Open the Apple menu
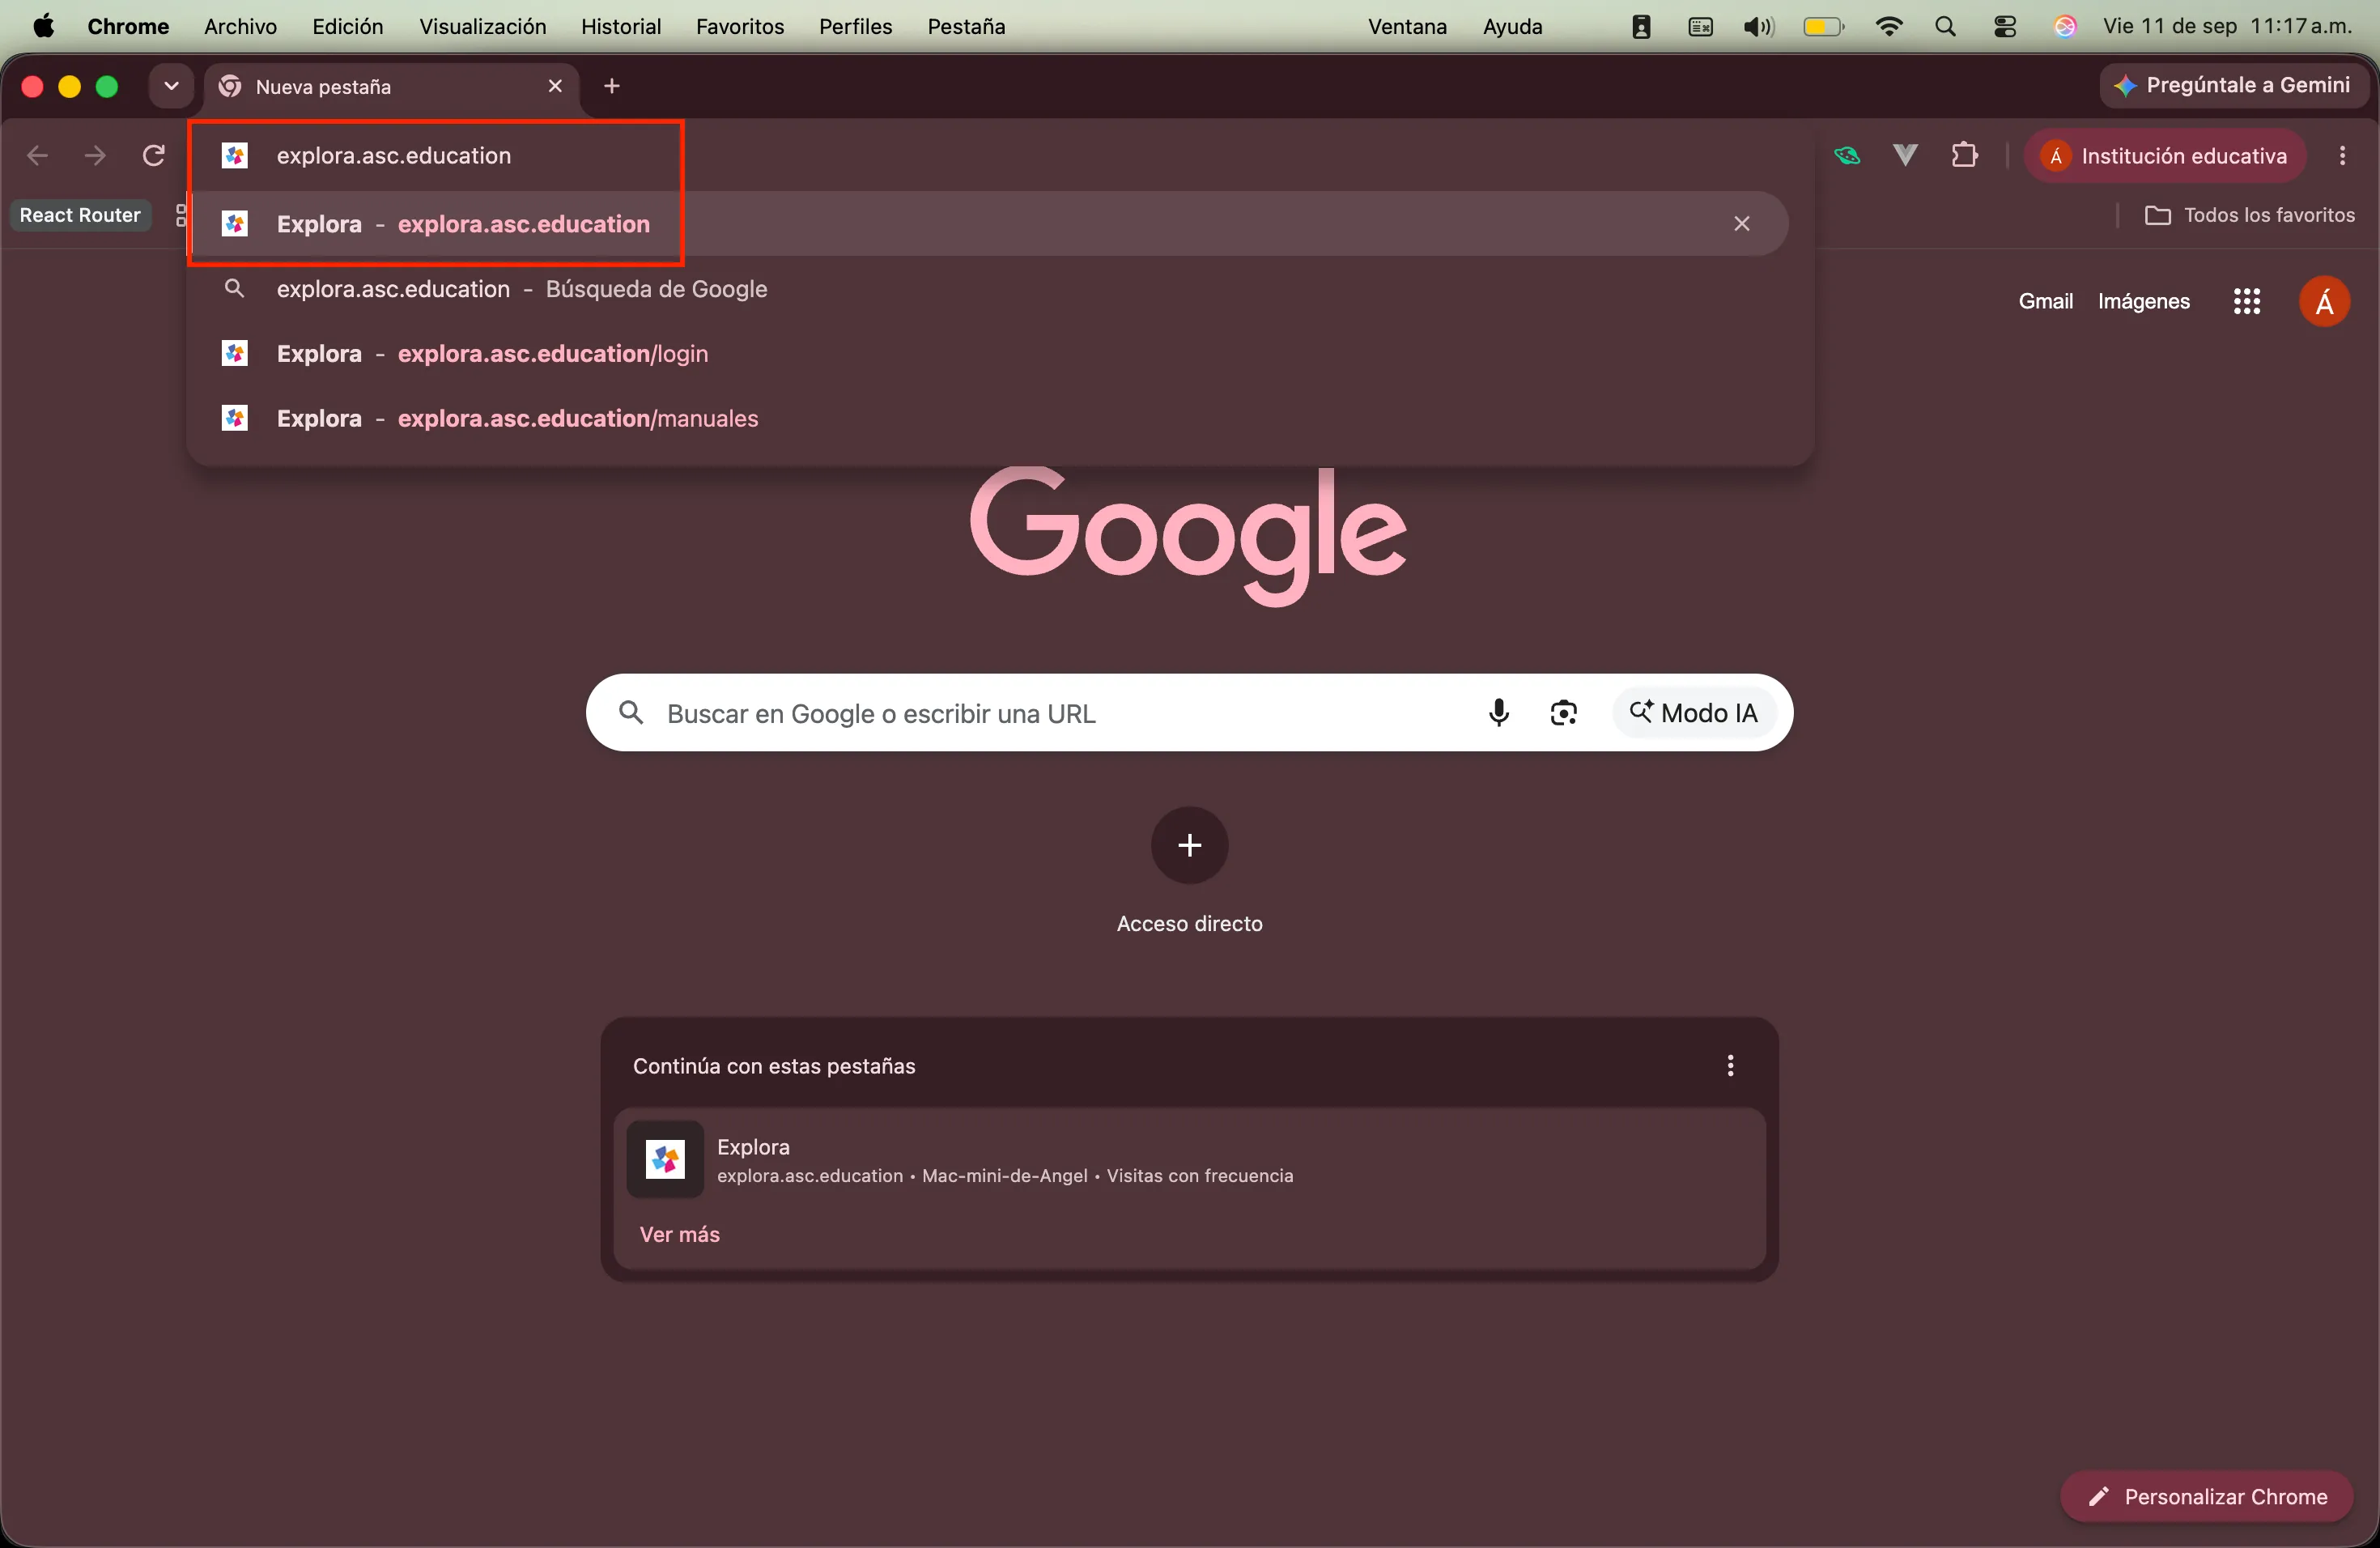2380x1548 pixels. click(x=43, y=27)
